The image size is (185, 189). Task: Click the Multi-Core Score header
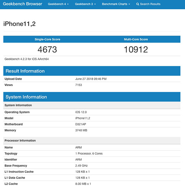tap(136, 39)
